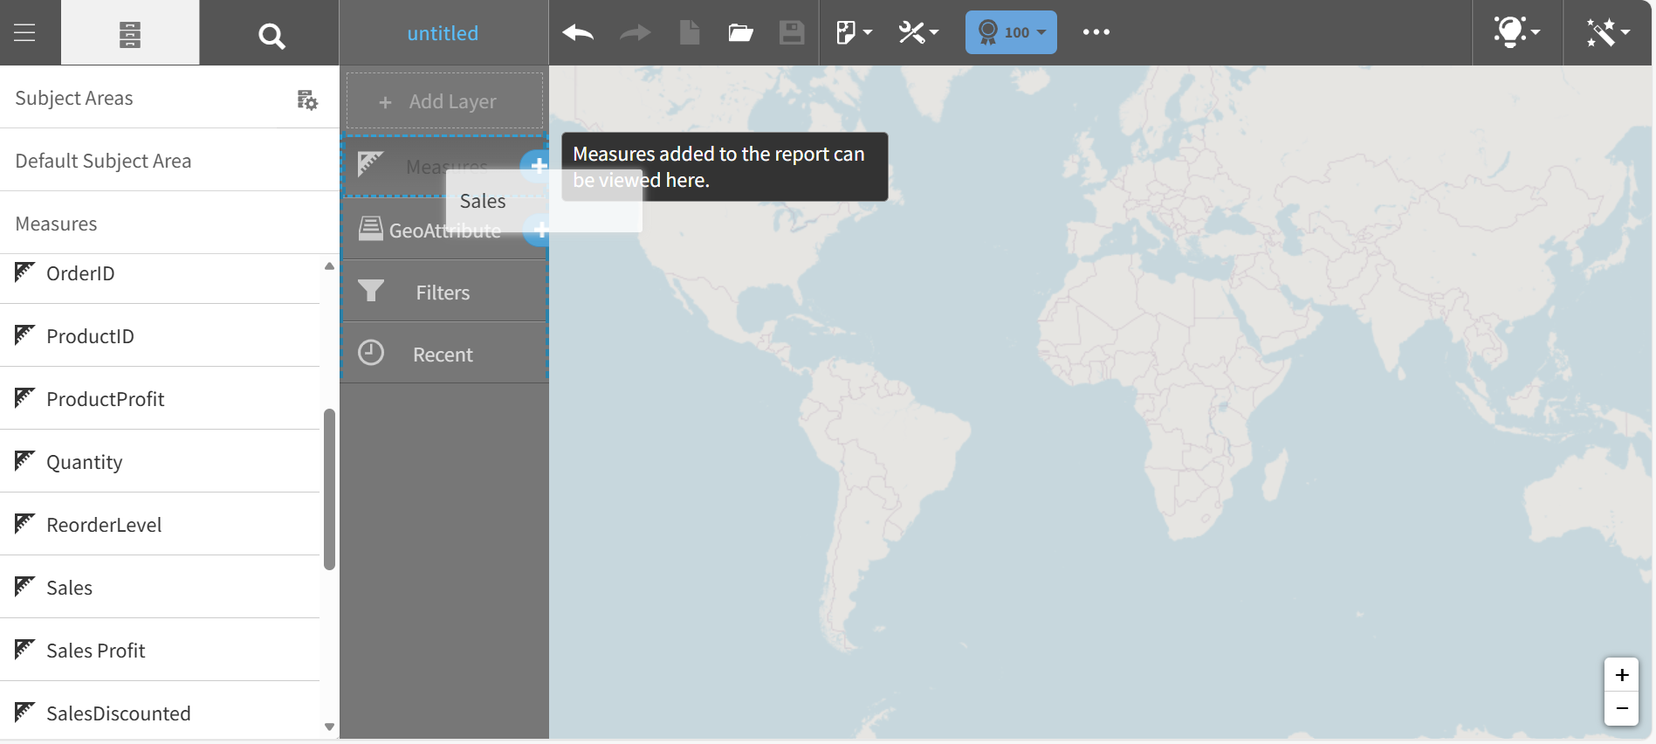This screenshot has width=1656, height=744.
Task: Click the more options ellipsis
Action: pos(1096,32)
